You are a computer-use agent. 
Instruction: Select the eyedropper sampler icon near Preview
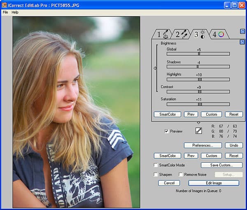pos(199,131)
